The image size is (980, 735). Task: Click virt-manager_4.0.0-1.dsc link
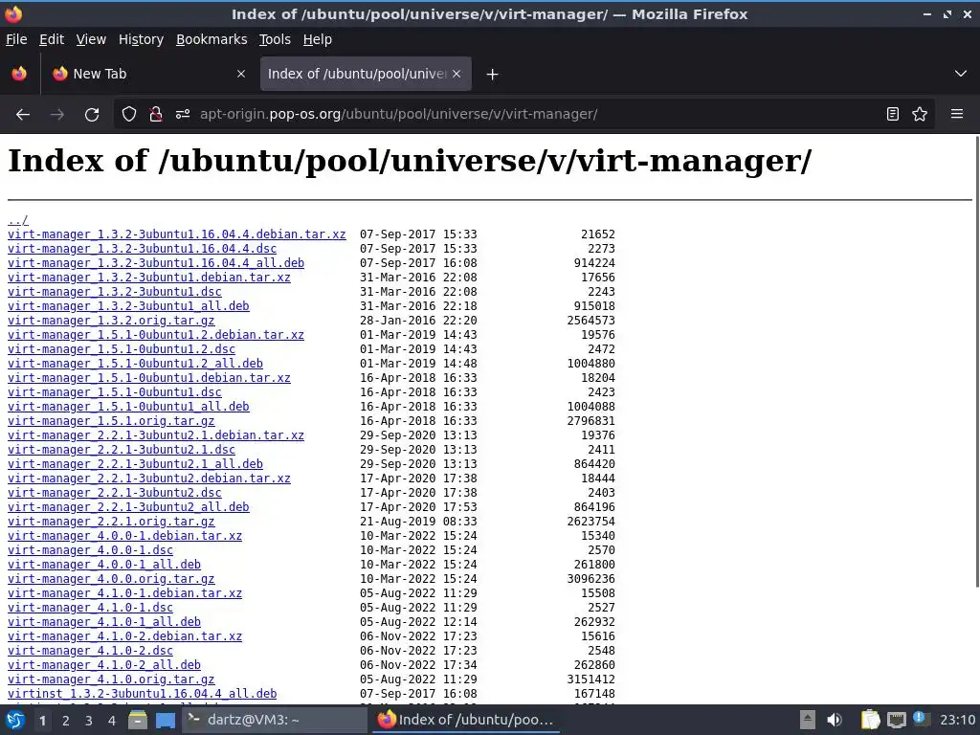point(90,550)
